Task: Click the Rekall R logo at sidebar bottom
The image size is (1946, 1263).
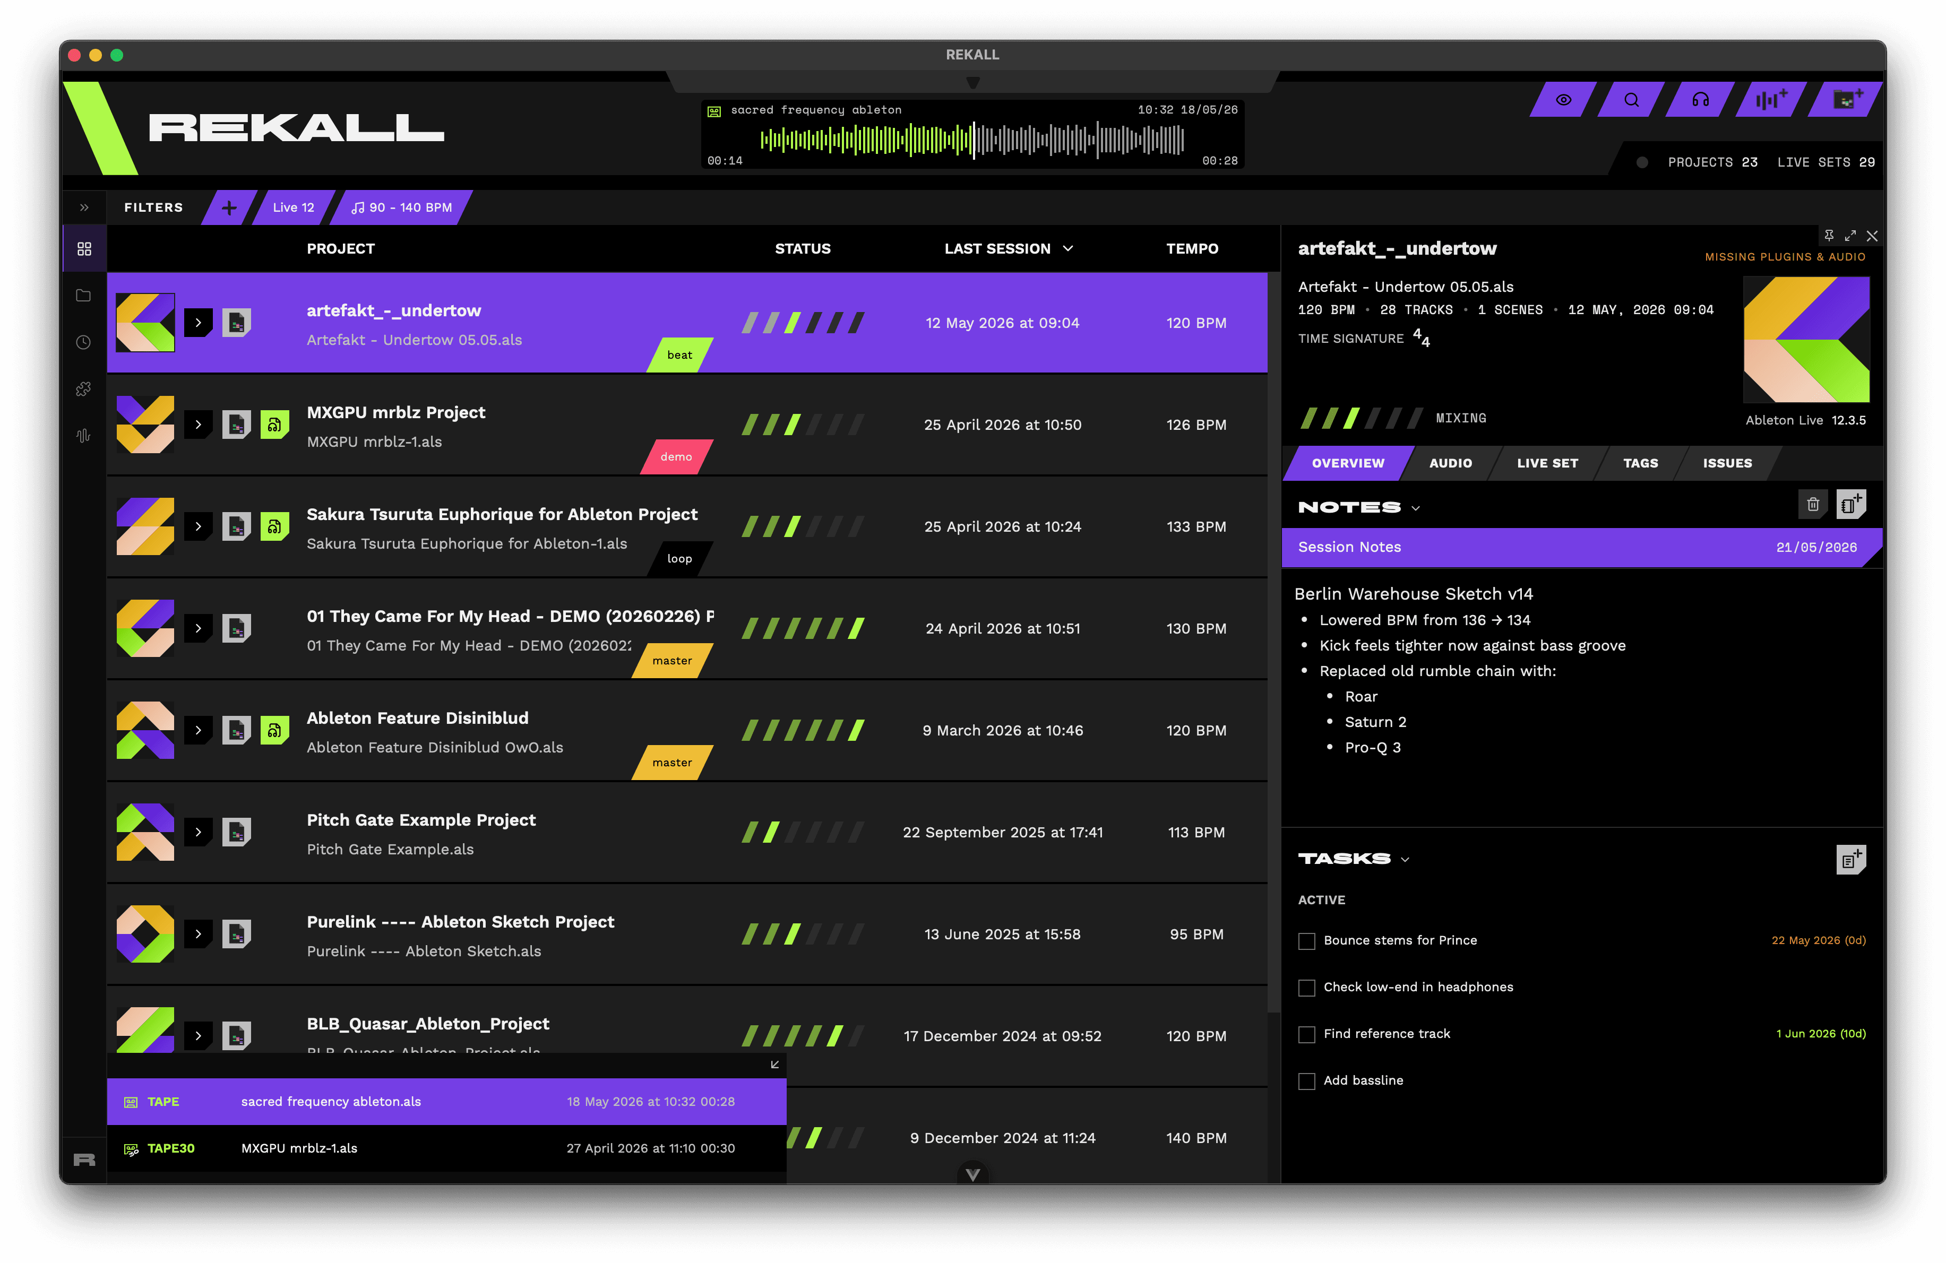Action: tap(84, 1159)
